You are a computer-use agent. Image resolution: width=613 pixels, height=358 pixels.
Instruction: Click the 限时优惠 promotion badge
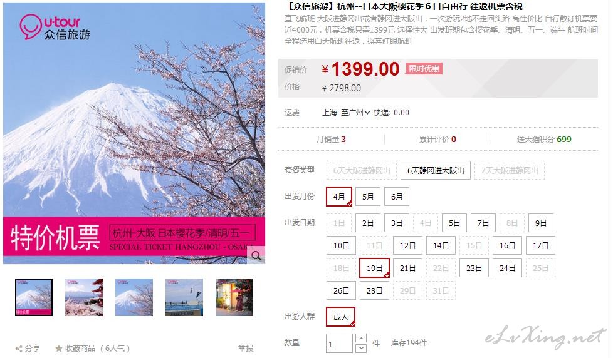pyautogui.click(x=424, y=69)
